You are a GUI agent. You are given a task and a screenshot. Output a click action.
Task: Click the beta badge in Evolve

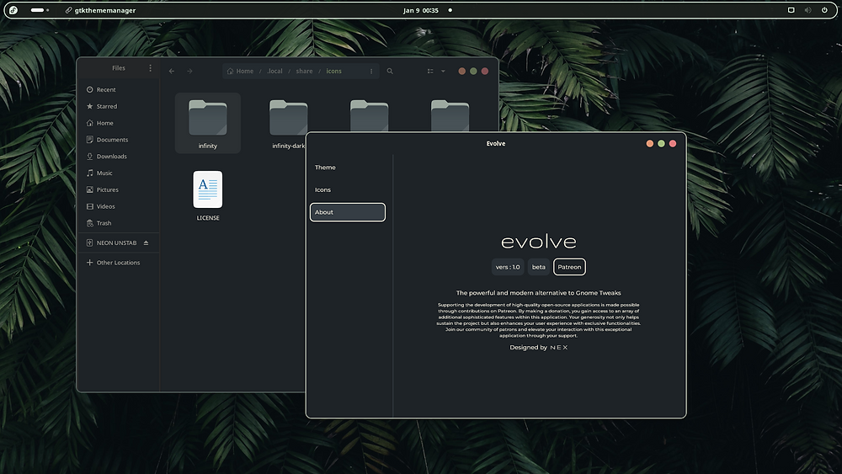coord(539,267)
